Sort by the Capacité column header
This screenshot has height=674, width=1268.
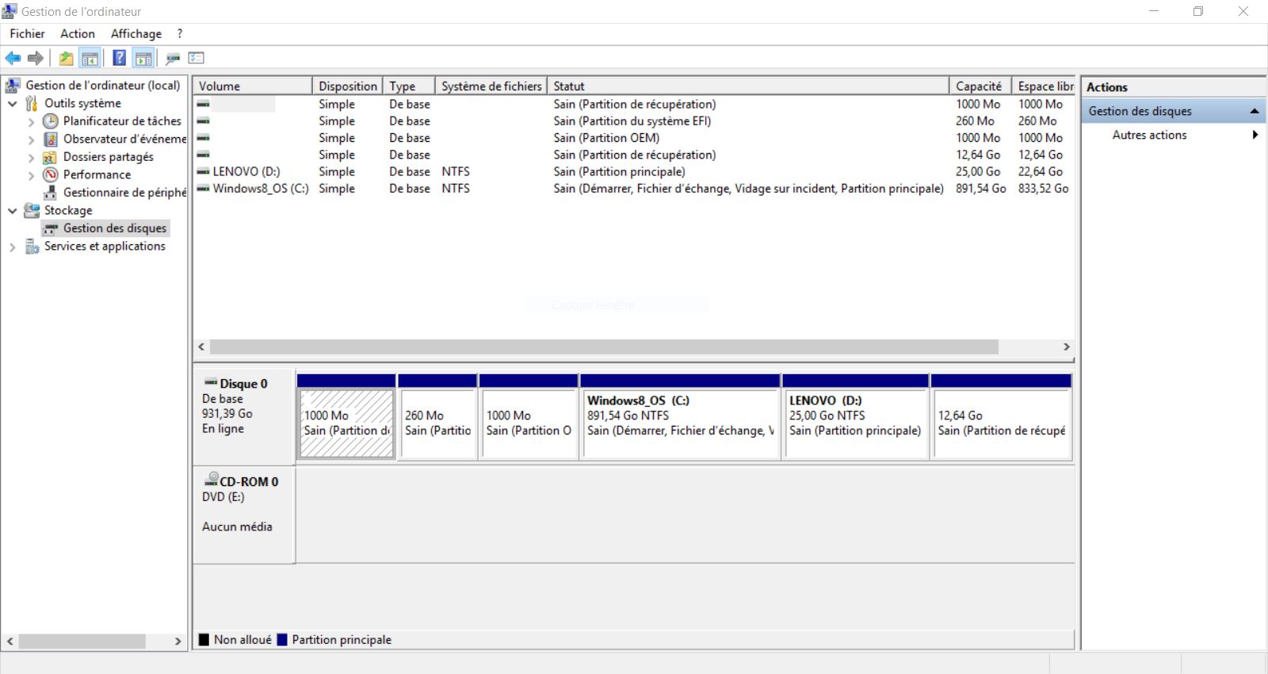click(981, 86)
